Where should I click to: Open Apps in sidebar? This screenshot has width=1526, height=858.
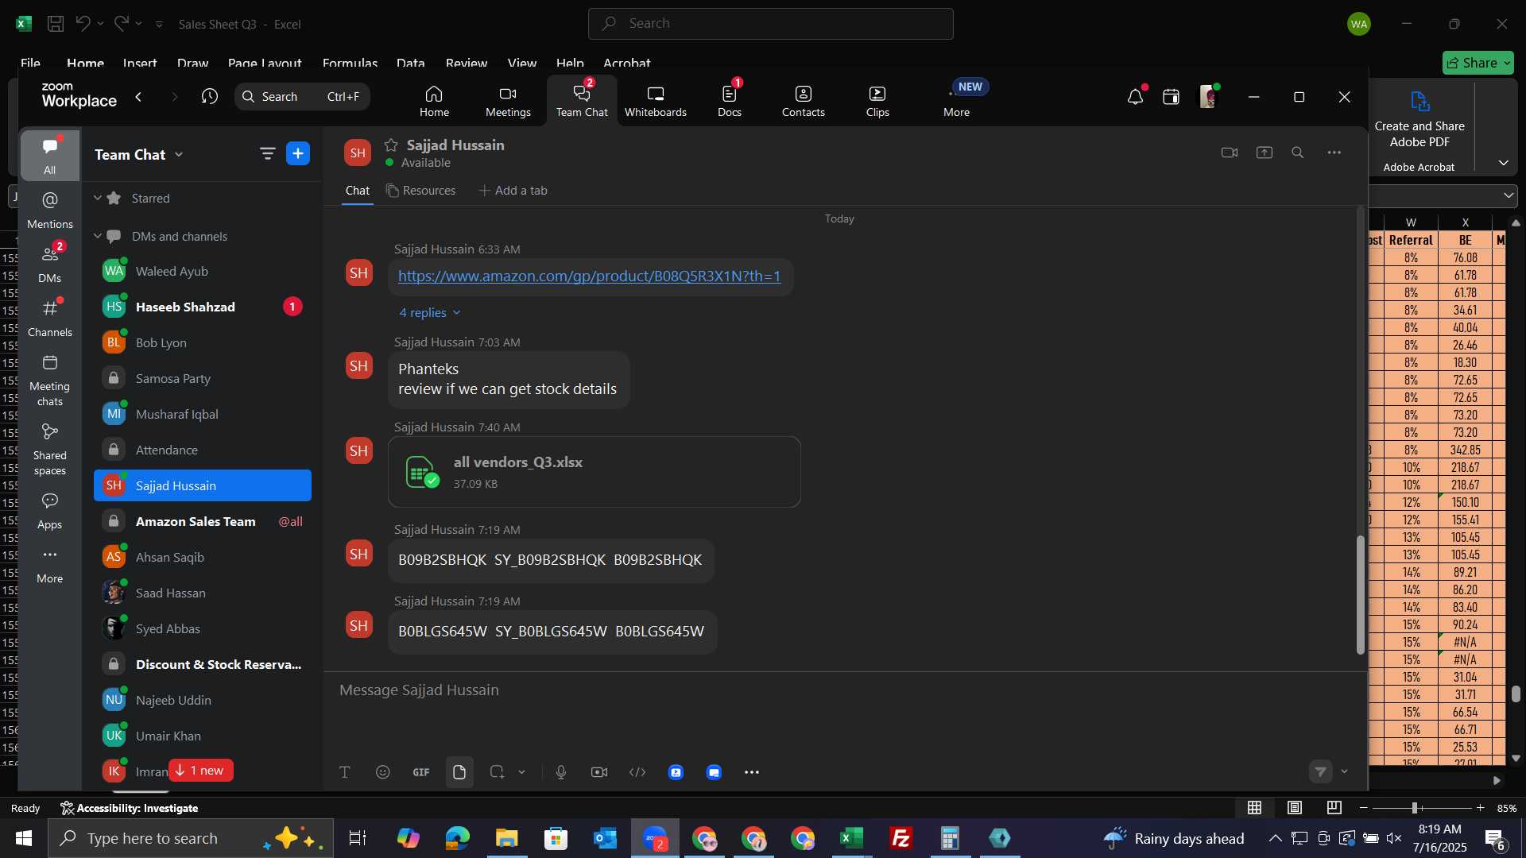coord(50,512)
